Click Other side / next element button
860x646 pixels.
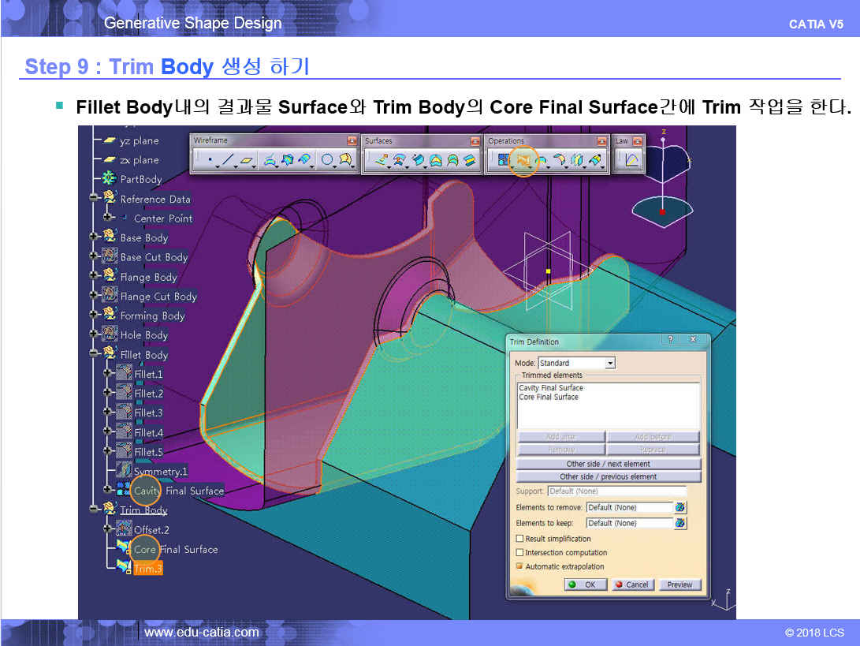point(608,464)
